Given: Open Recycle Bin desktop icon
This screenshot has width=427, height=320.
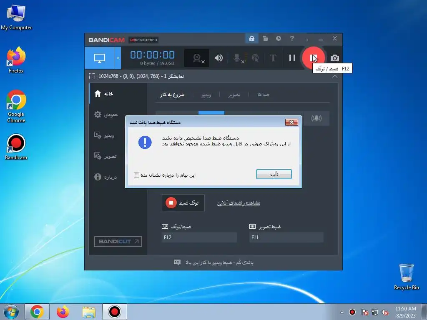Looking at the screenshot, I should (x=406, y=277).
